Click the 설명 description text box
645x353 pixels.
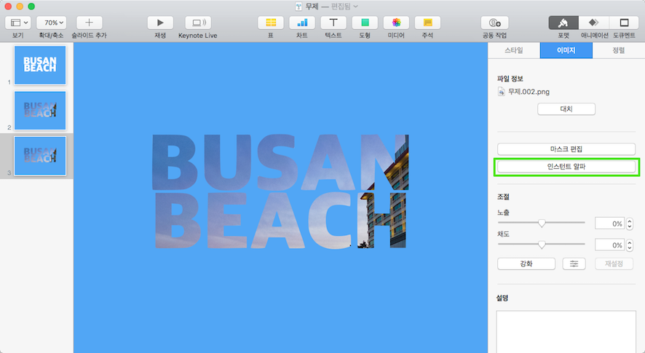(566, 332)
